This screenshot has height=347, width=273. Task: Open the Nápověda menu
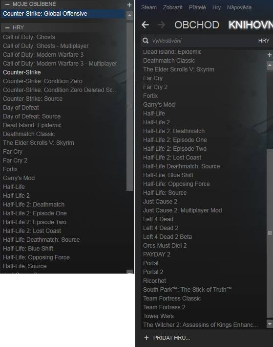click(239, 7)
